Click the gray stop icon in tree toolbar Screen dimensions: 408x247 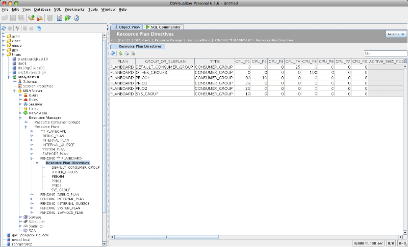[10, 28]
